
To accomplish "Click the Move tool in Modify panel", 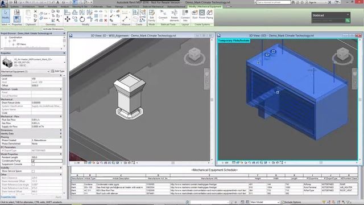I will point(67,19).
